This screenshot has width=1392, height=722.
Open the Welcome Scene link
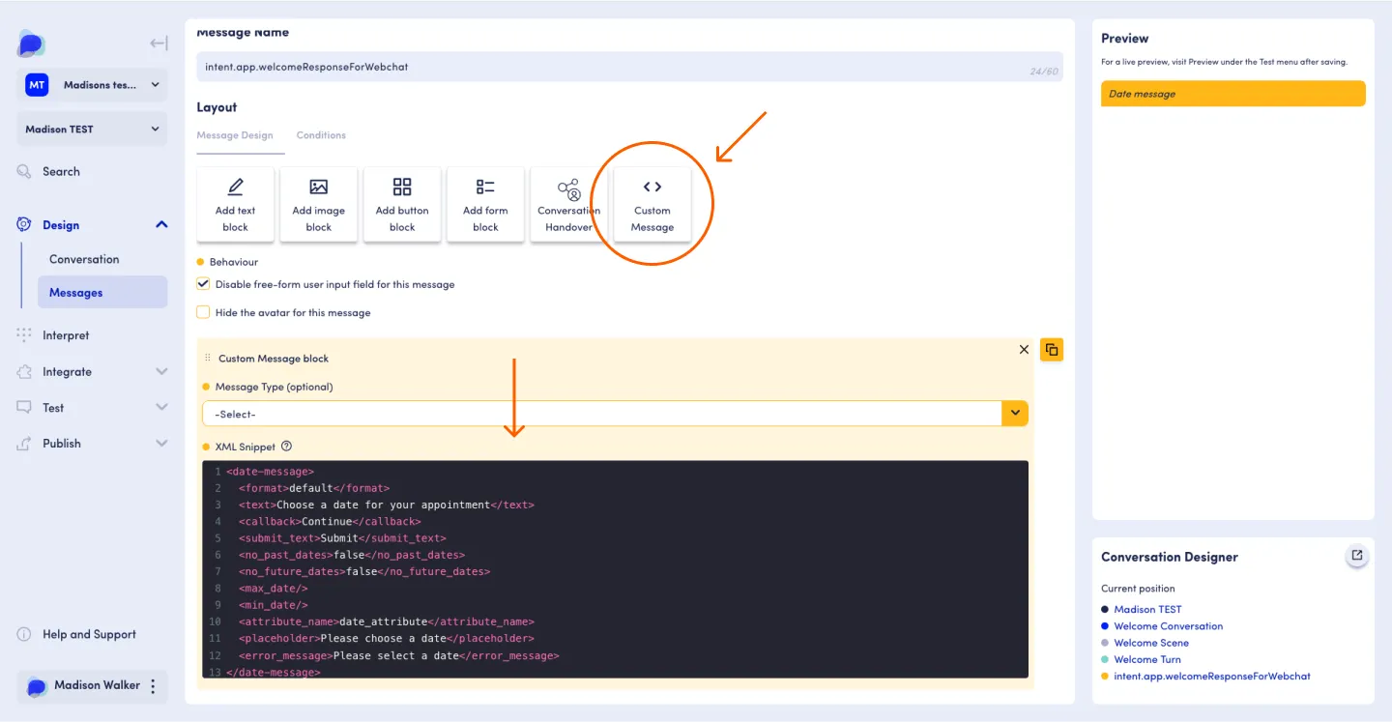pyautogui.click(x=1151, y=643)
